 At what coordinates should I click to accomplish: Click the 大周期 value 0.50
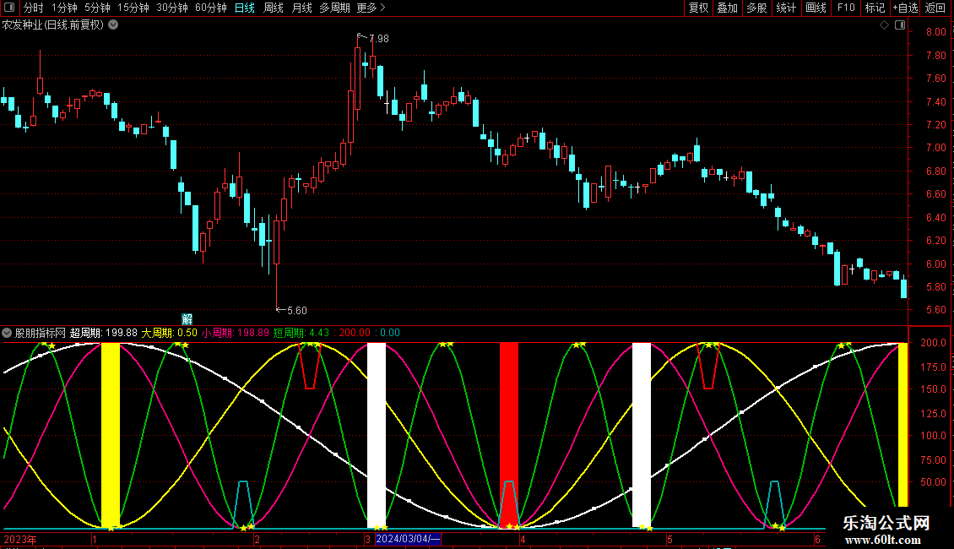pyautogui.click(x=187, y=333)
